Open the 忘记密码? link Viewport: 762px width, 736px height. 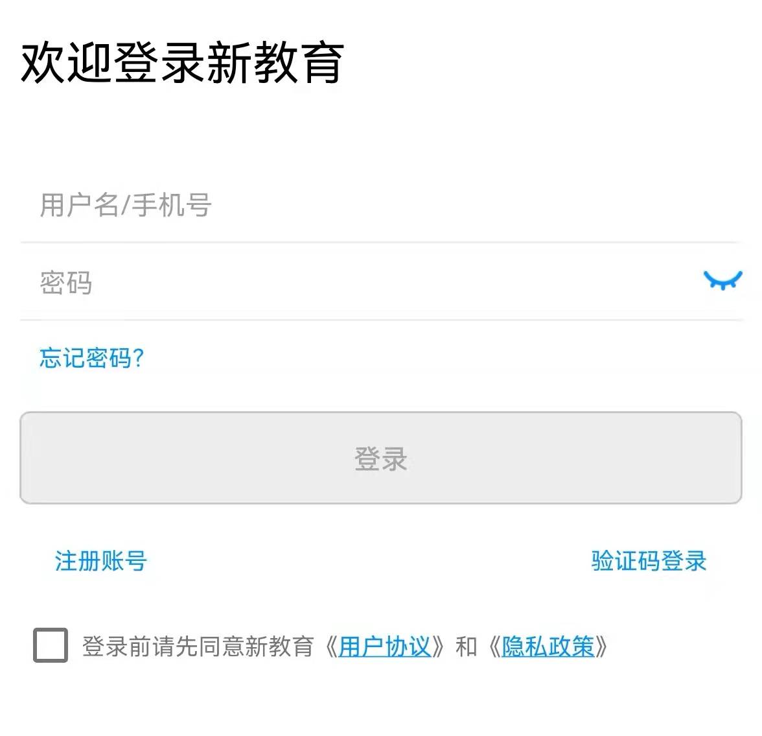point(91,357)
